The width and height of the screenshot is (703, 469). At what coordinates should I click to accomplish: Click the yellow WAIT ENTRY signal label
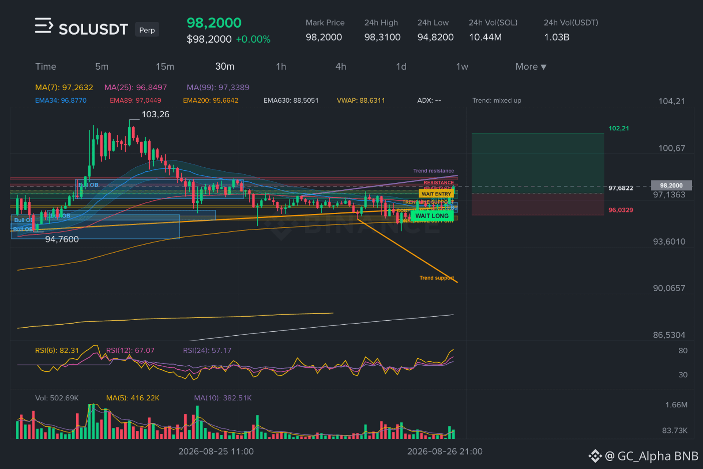pyautogui.click(x=436, y=194)
